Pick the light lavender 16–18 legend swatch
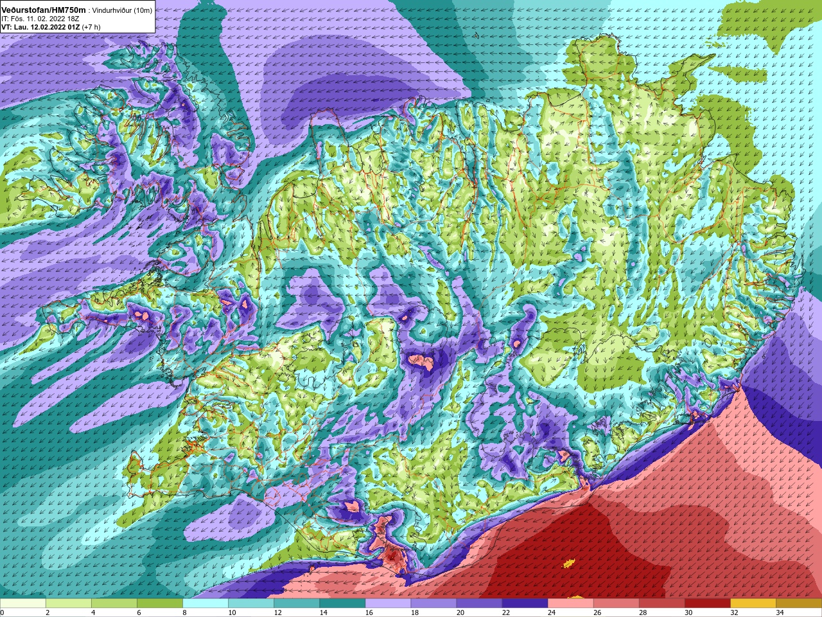 tap(388, 604)
